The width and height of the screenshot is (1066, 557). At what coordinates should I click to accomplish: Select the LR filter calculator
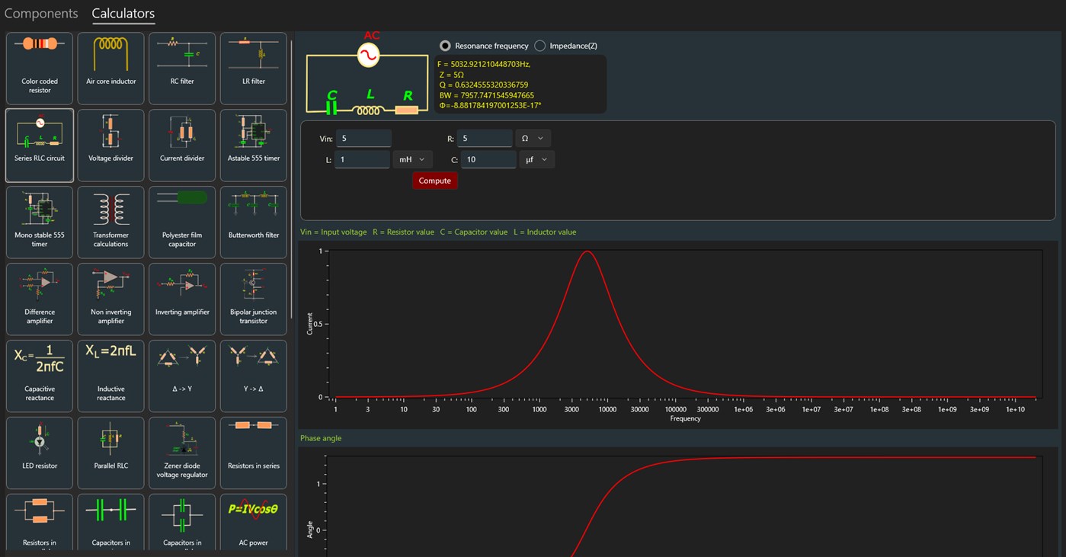(x=254, y=69)
